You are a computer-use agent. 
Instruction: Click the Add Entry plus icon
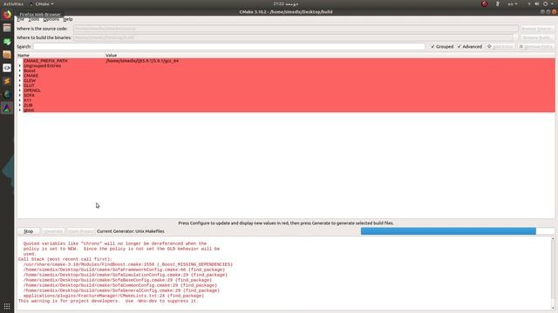click(489, 46)
